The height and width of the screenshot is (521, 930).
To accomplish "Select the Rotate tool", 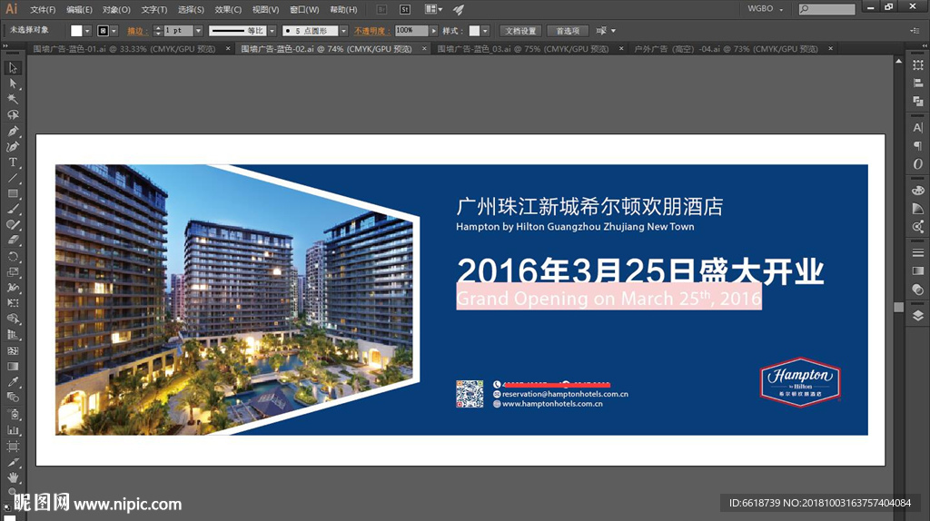I will tap(13, 257).
